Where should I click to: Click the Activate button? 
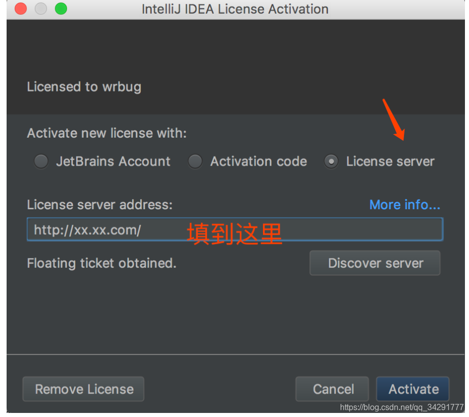pyautogui.click(x=413, y=389)
